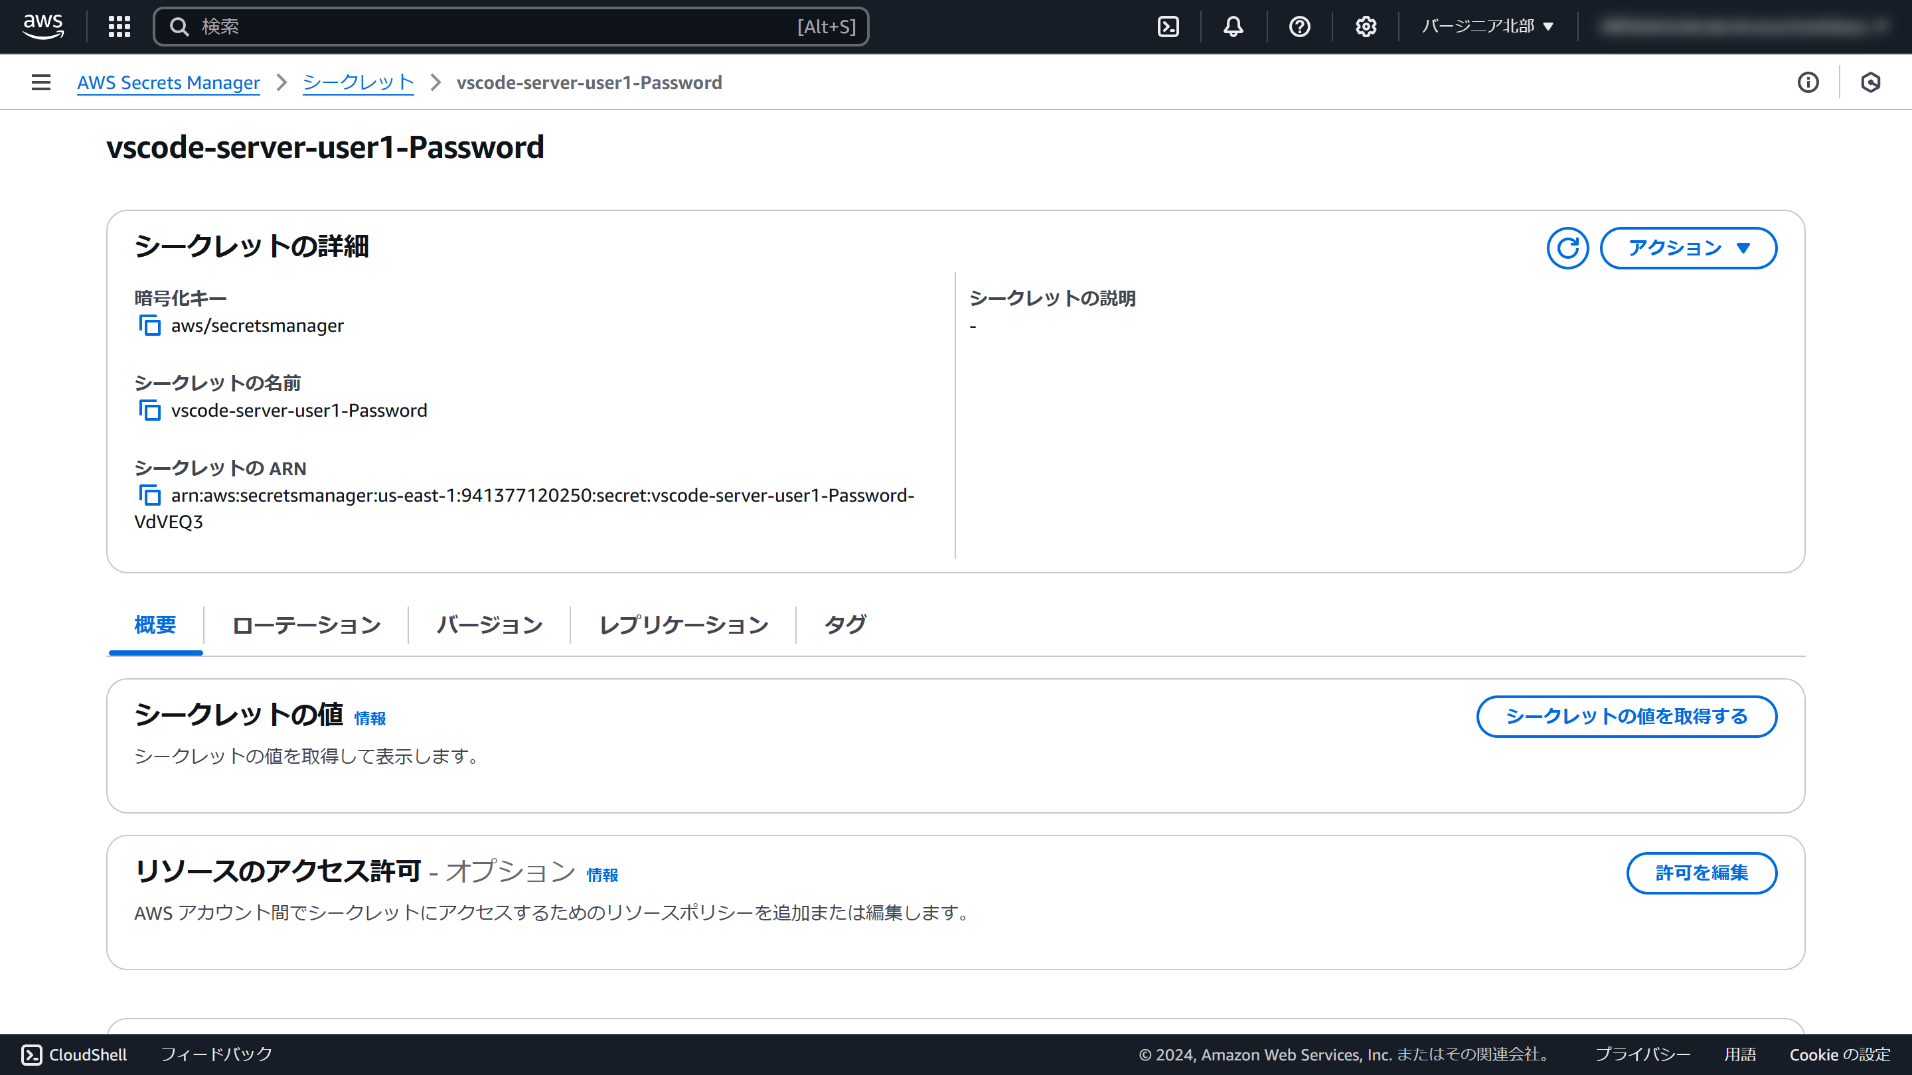Open the AWS services grid menu

point(119,27)
